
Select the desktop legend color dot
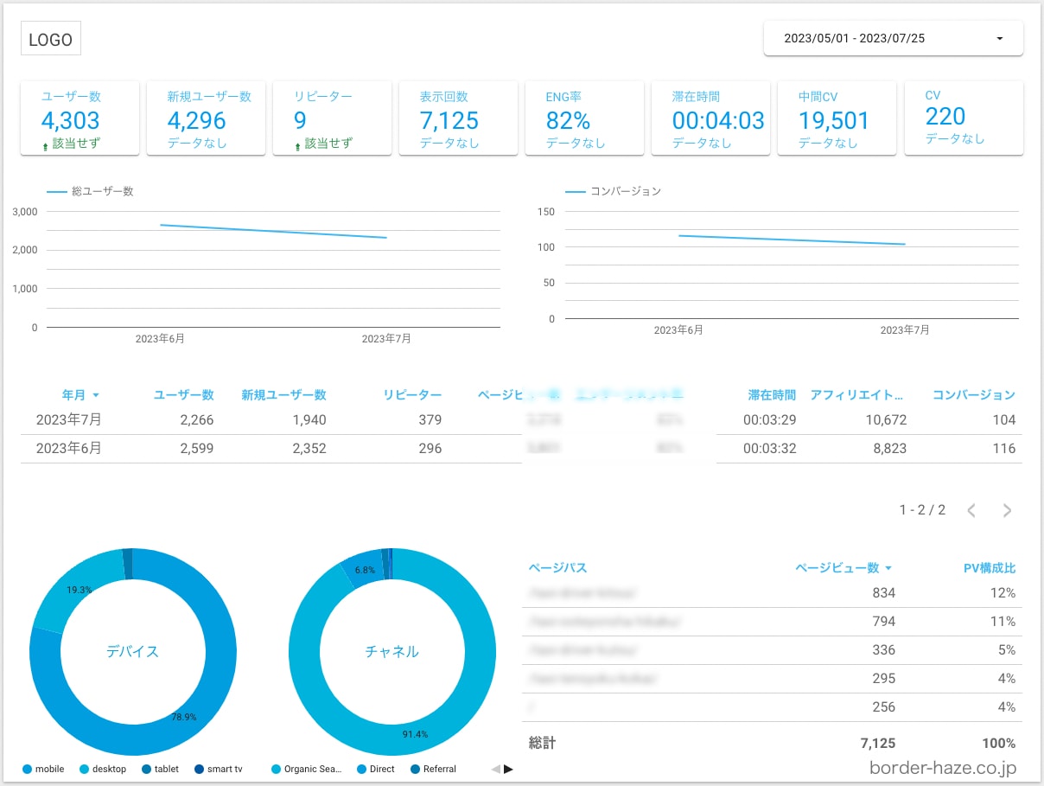[x=84, y=769]
